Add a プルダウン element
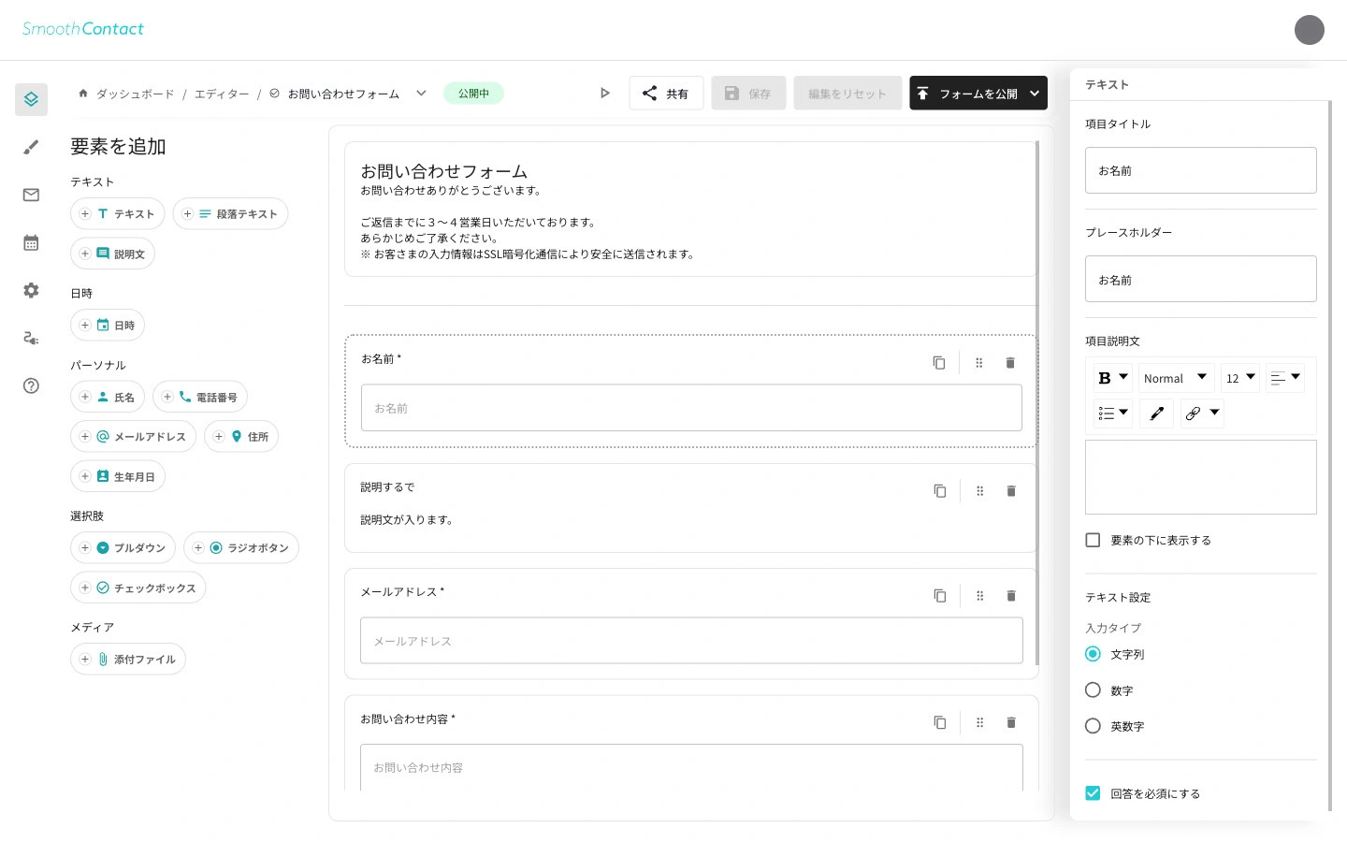The height and width of the screenshot is (842, 1347). (123, 548)
